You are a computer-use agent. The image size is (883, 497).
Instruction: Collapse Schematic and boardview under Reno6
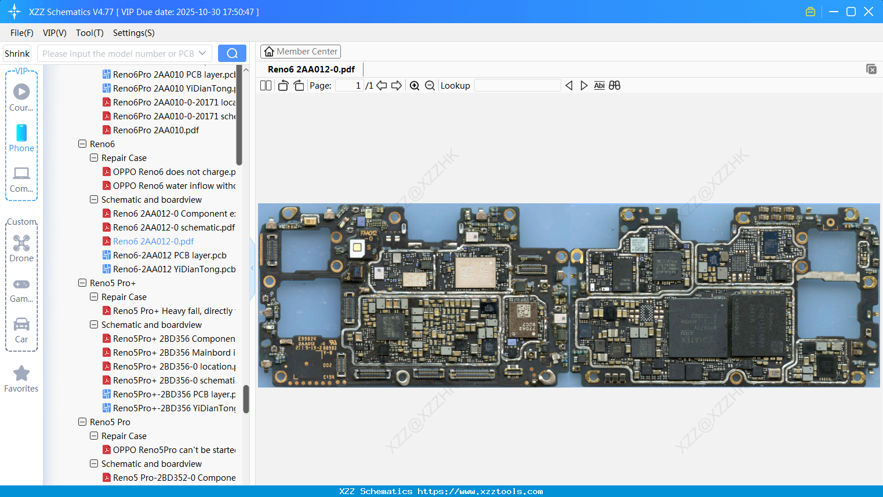point(94,199)
